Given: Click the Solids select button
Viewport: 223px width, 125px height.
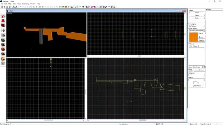Looking at the screenshot, I should coord(197,18).
